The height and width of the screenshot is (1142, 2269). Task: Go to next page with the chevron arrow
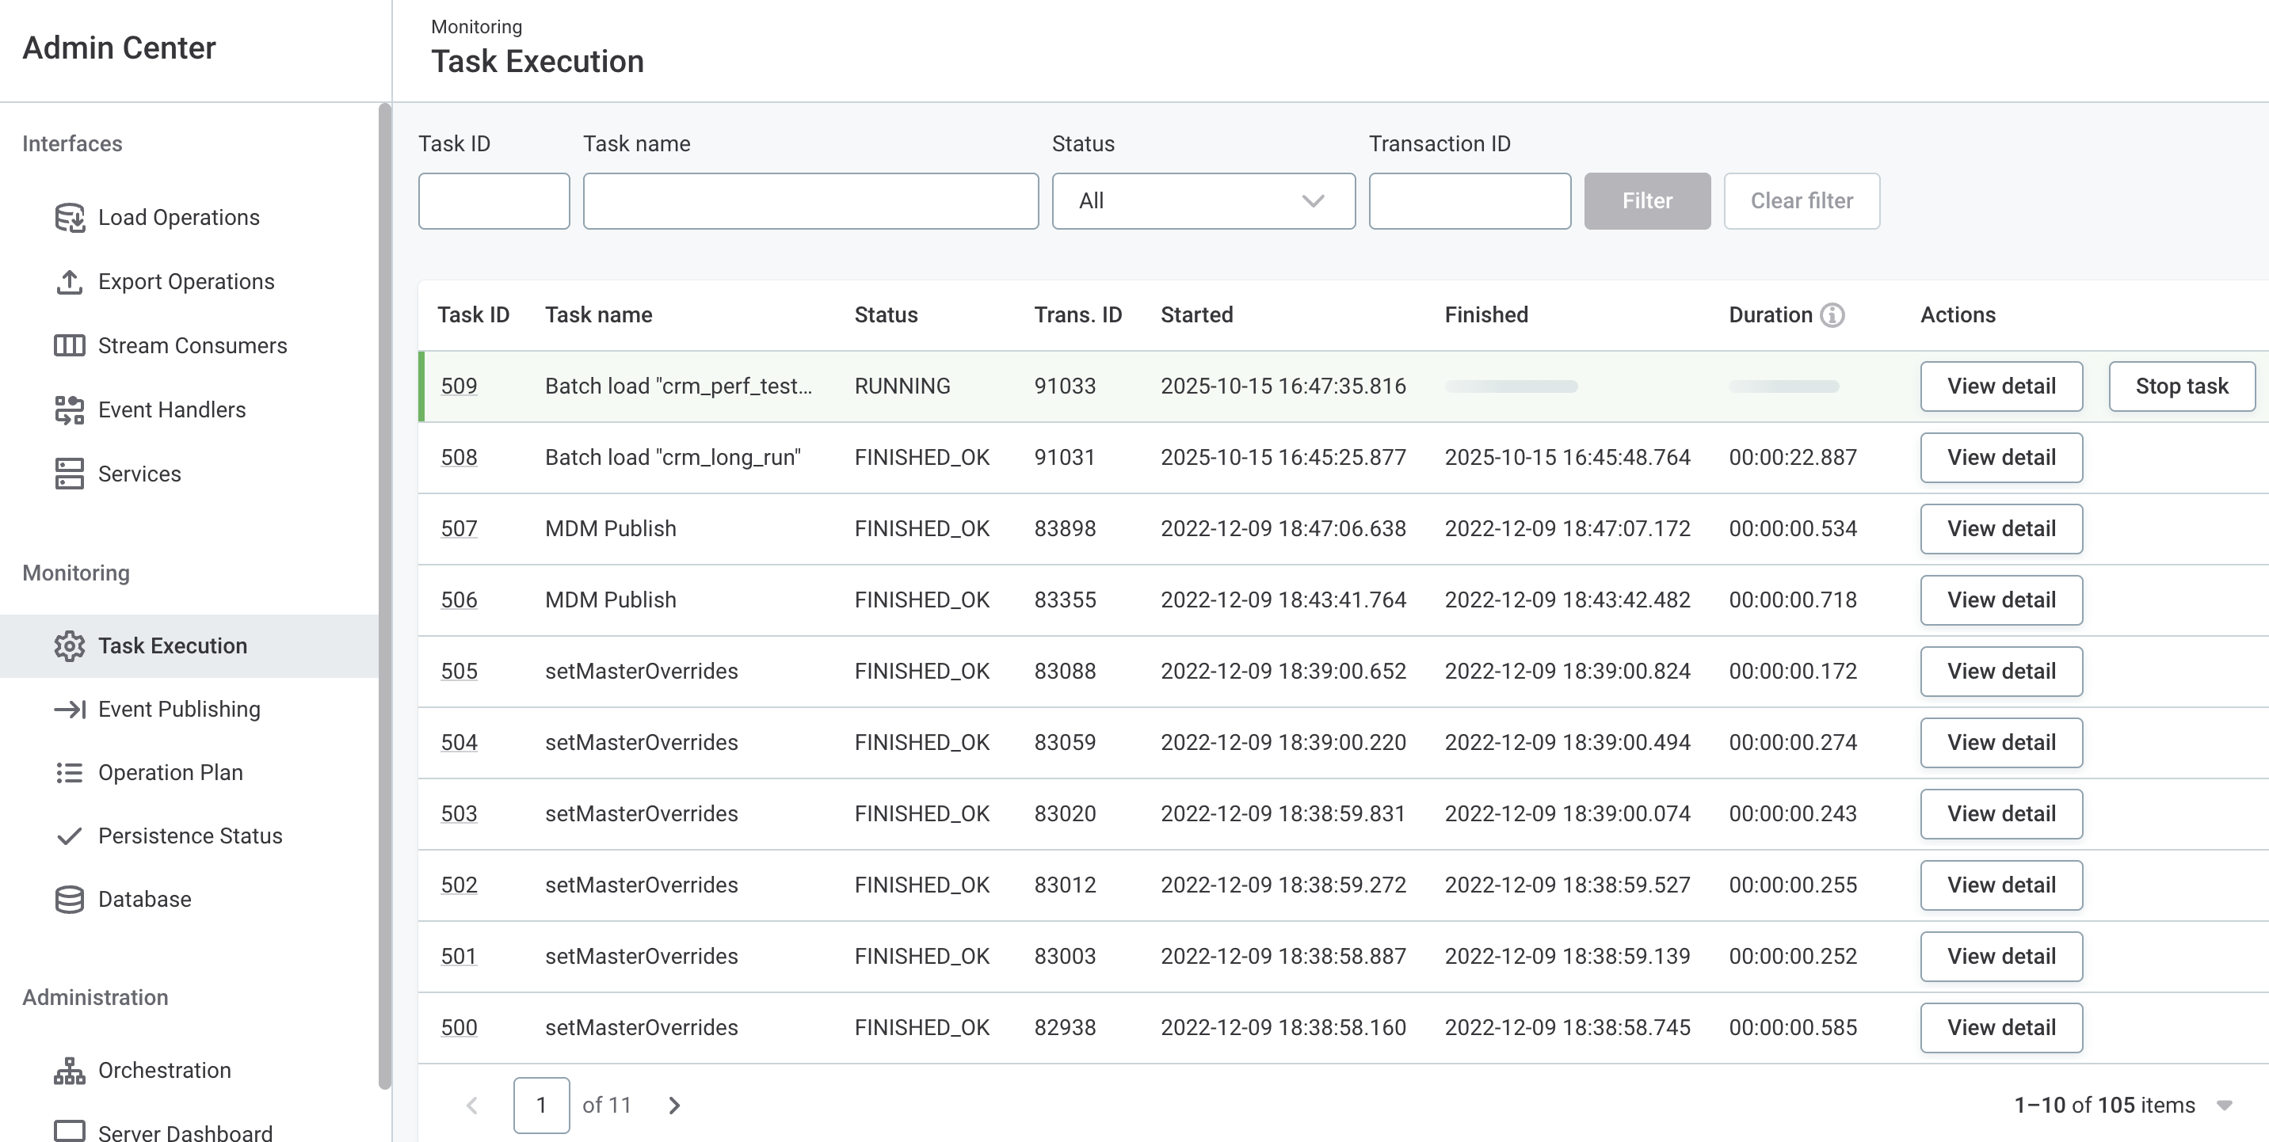click(x=674, y=1105)
